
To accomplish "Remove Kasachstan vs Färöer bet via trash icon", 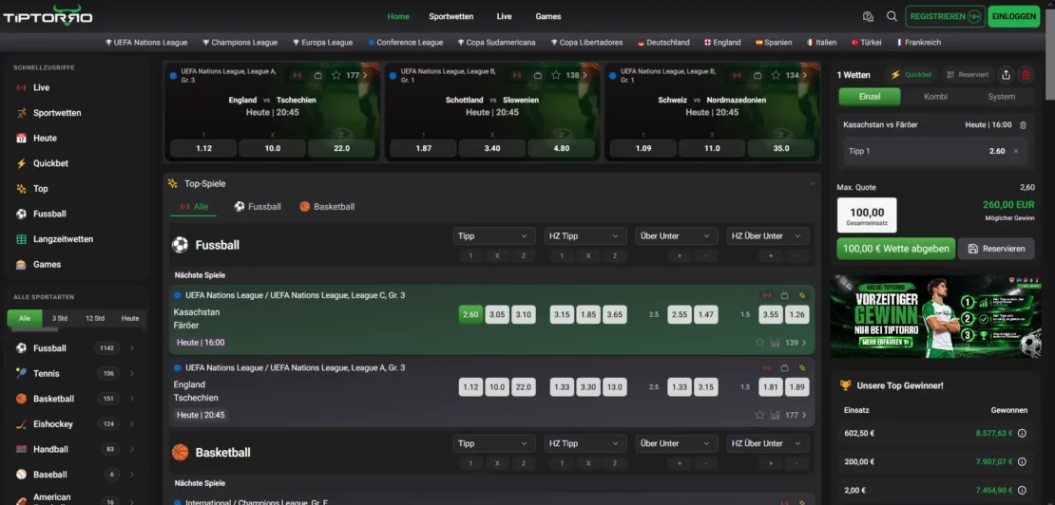I will point(1023,125).
